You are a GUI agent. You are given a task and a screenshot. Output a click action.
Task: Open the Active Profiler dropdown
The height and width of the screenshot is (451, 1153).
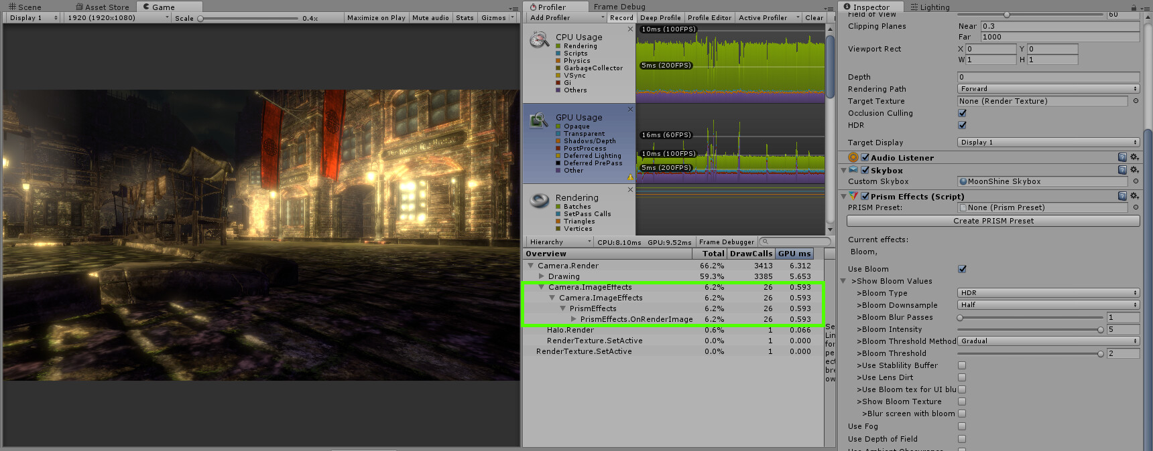coord(768,18)
